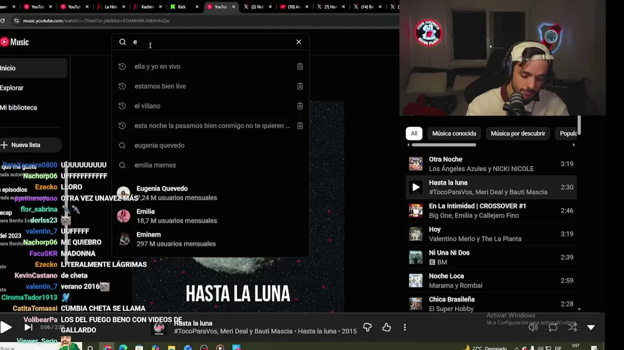
Task: Play 'Chica Brasileña' by El Super Hobby
Action: [x=491, y=304]
